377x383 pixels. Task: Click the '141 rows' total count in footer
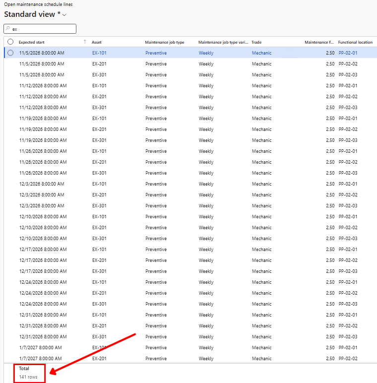[28, 377]
